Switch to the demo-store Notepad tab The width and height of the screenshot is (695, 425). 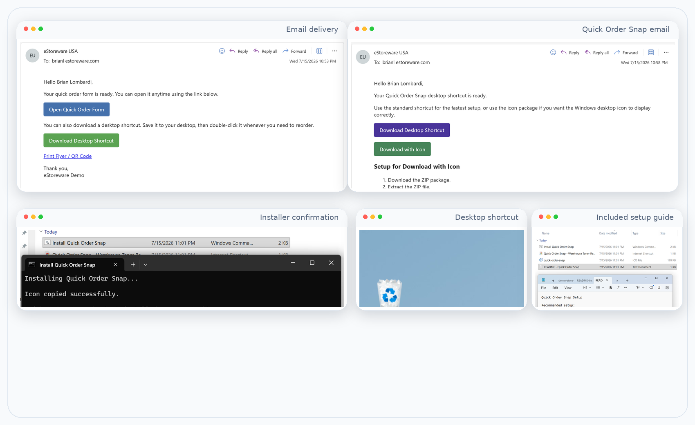pyautogui.click(x=566, y=280)
